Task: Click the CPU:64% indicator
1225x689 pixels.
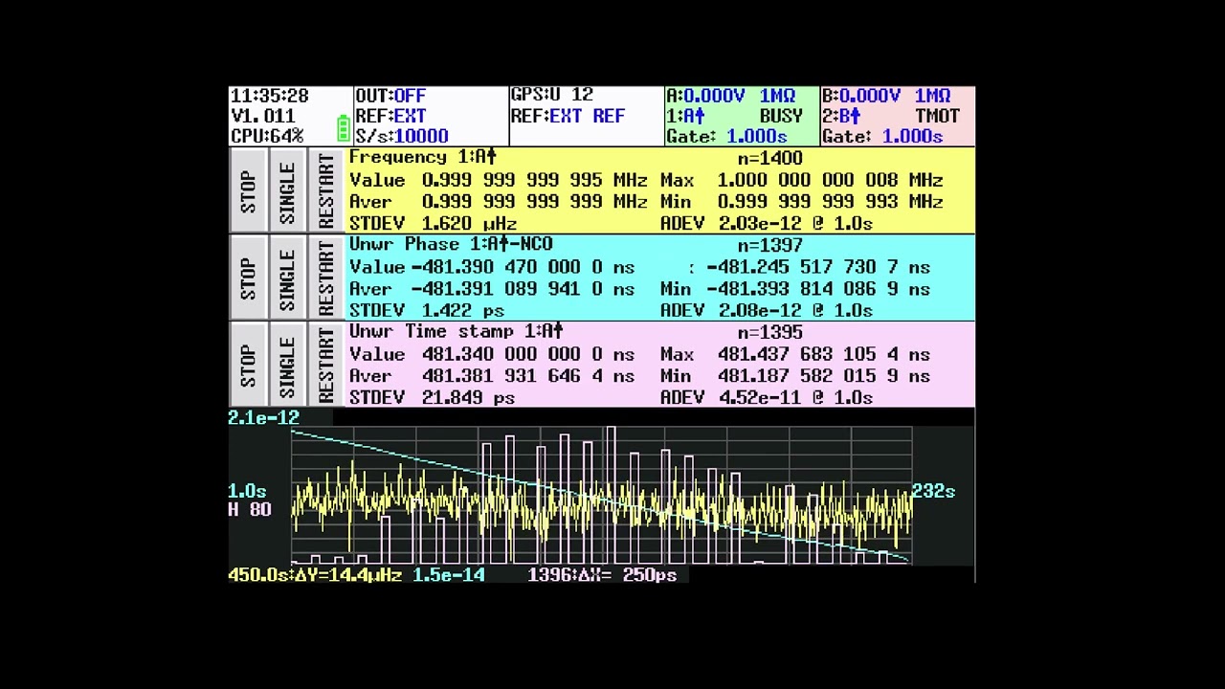Action: coord(267,136)
